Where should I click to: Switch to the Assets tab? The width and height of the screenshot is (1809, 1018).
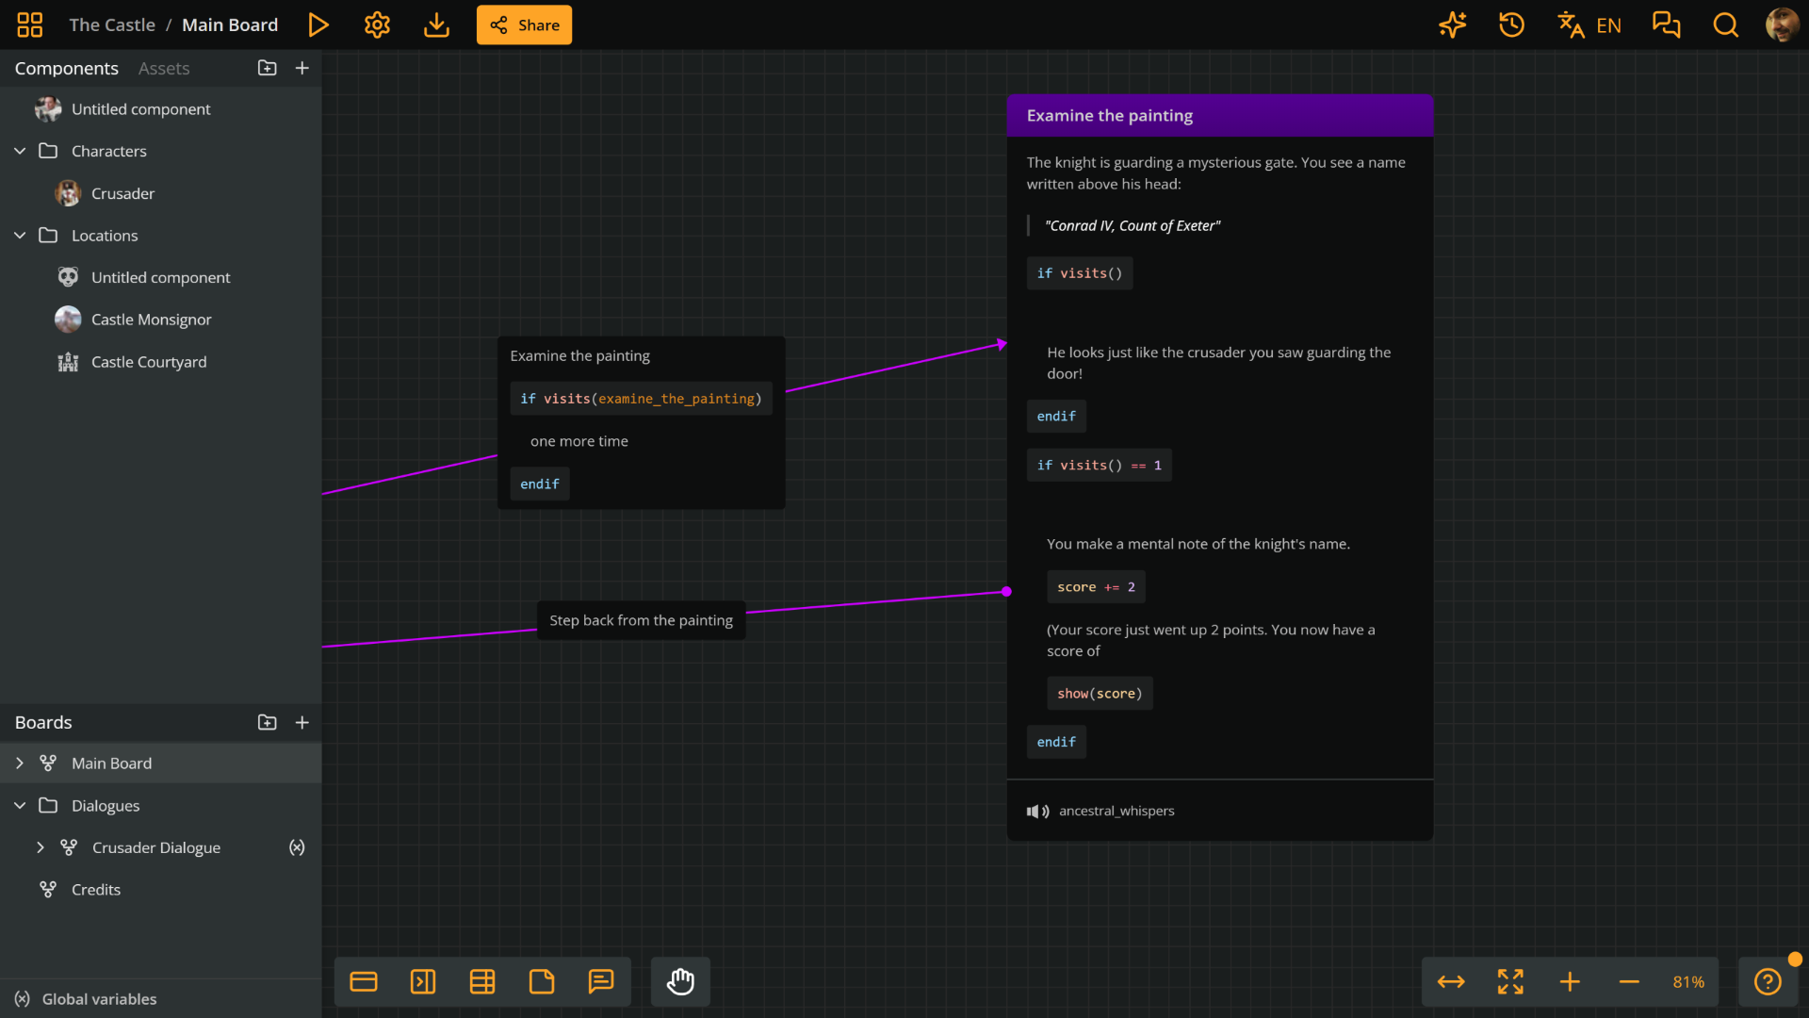164,68
